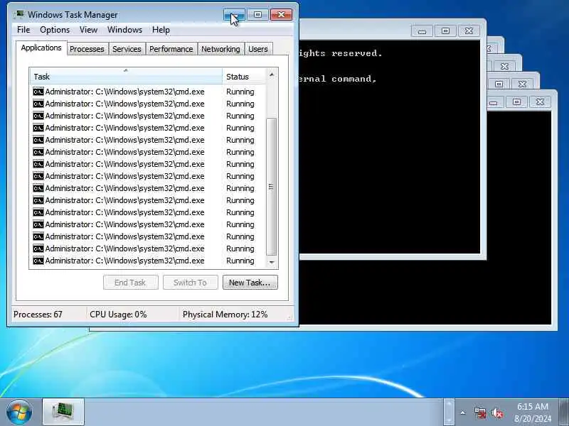Image resolution: width=569 pixels, height=426 pixels.
Task: Open the Windows Start menu
Action: [19, 413]
